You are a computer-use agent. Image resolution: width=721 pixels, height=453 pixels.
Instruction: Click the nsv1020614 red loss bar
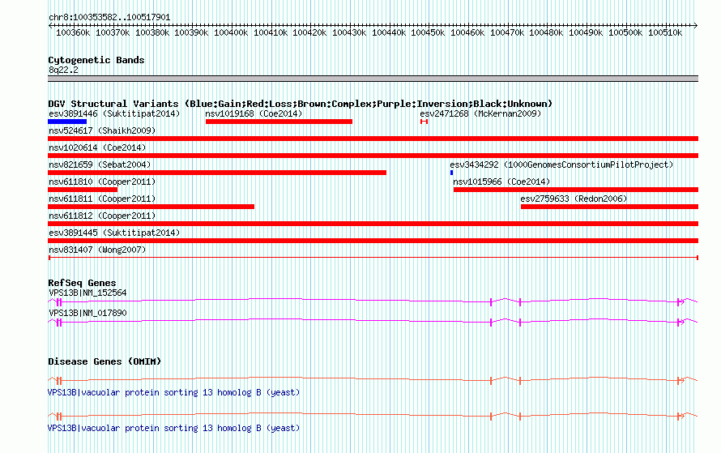(373, 156)
